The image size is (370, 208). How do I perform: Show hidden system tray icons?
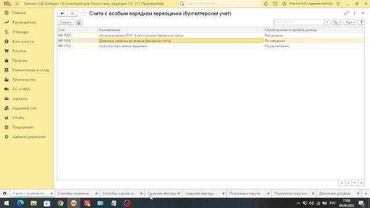[298, 203]
